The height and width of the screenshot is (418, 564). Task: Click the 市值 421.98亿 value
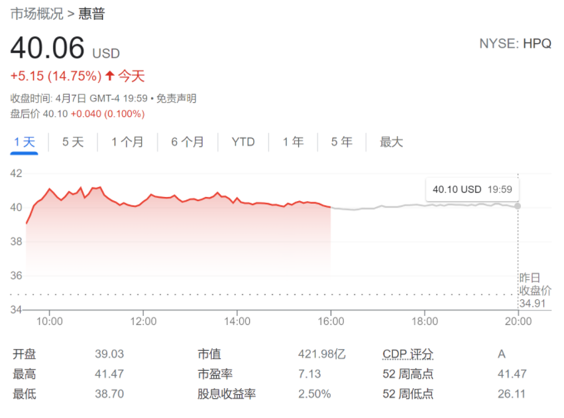(x=321, y=354)
